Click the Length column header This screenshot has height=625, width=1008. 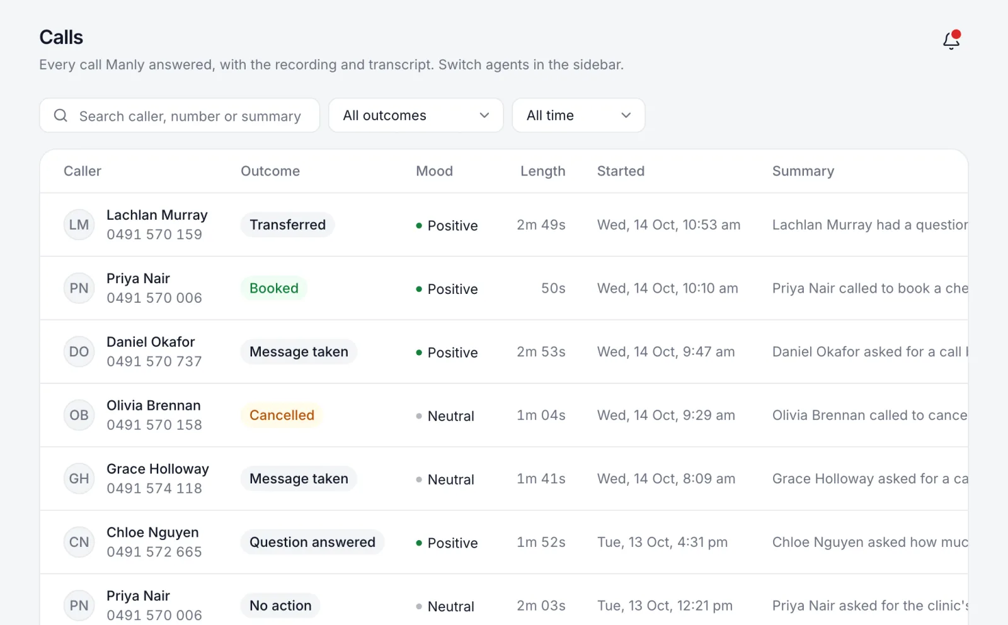point(542,171)
